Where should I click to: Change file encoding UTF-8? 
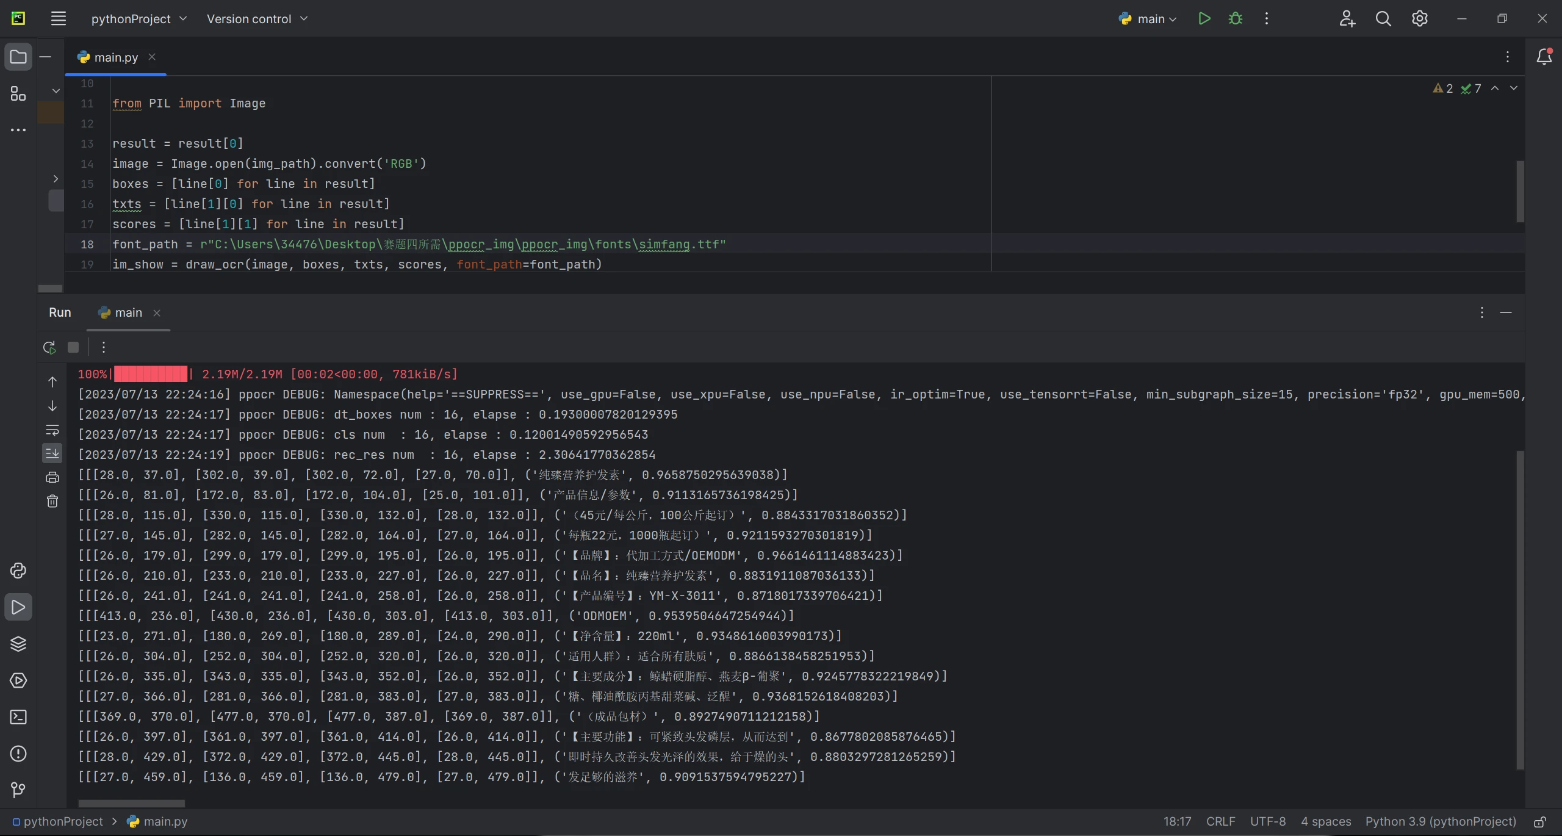coord(1268,822)
